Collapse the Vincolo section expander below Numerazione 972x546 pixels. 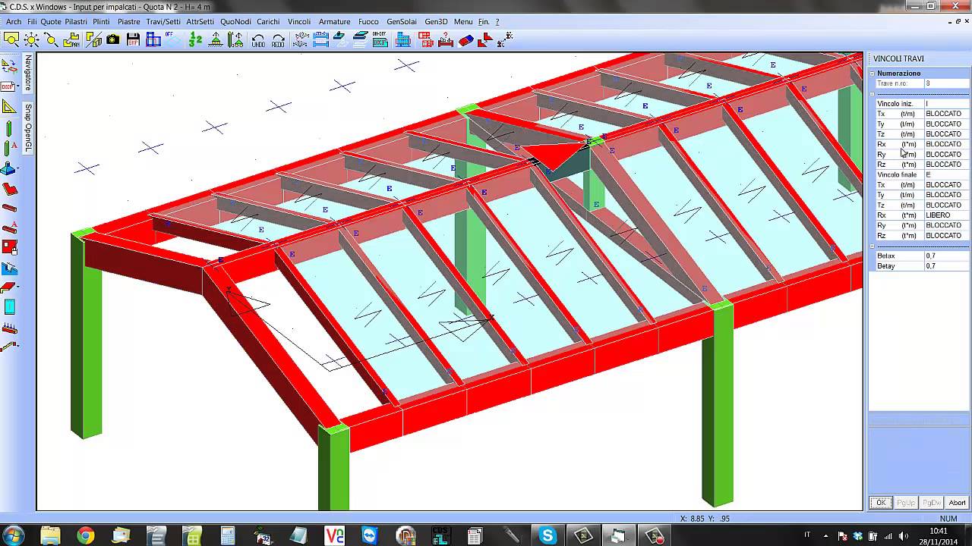tap(873, 94)
